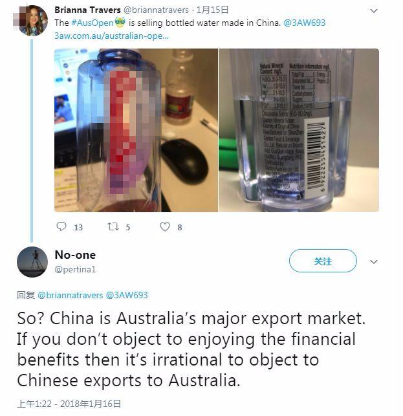Open Brianna Travers profile avatar
The image size is (403, 416).
[x=32, y=21]
